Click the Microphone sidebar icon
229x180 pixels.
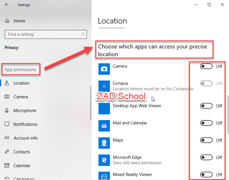[7, 110]
